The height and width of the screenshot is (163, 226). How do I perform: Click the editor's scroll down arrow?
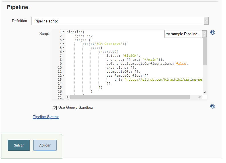[x=205, y=92]
